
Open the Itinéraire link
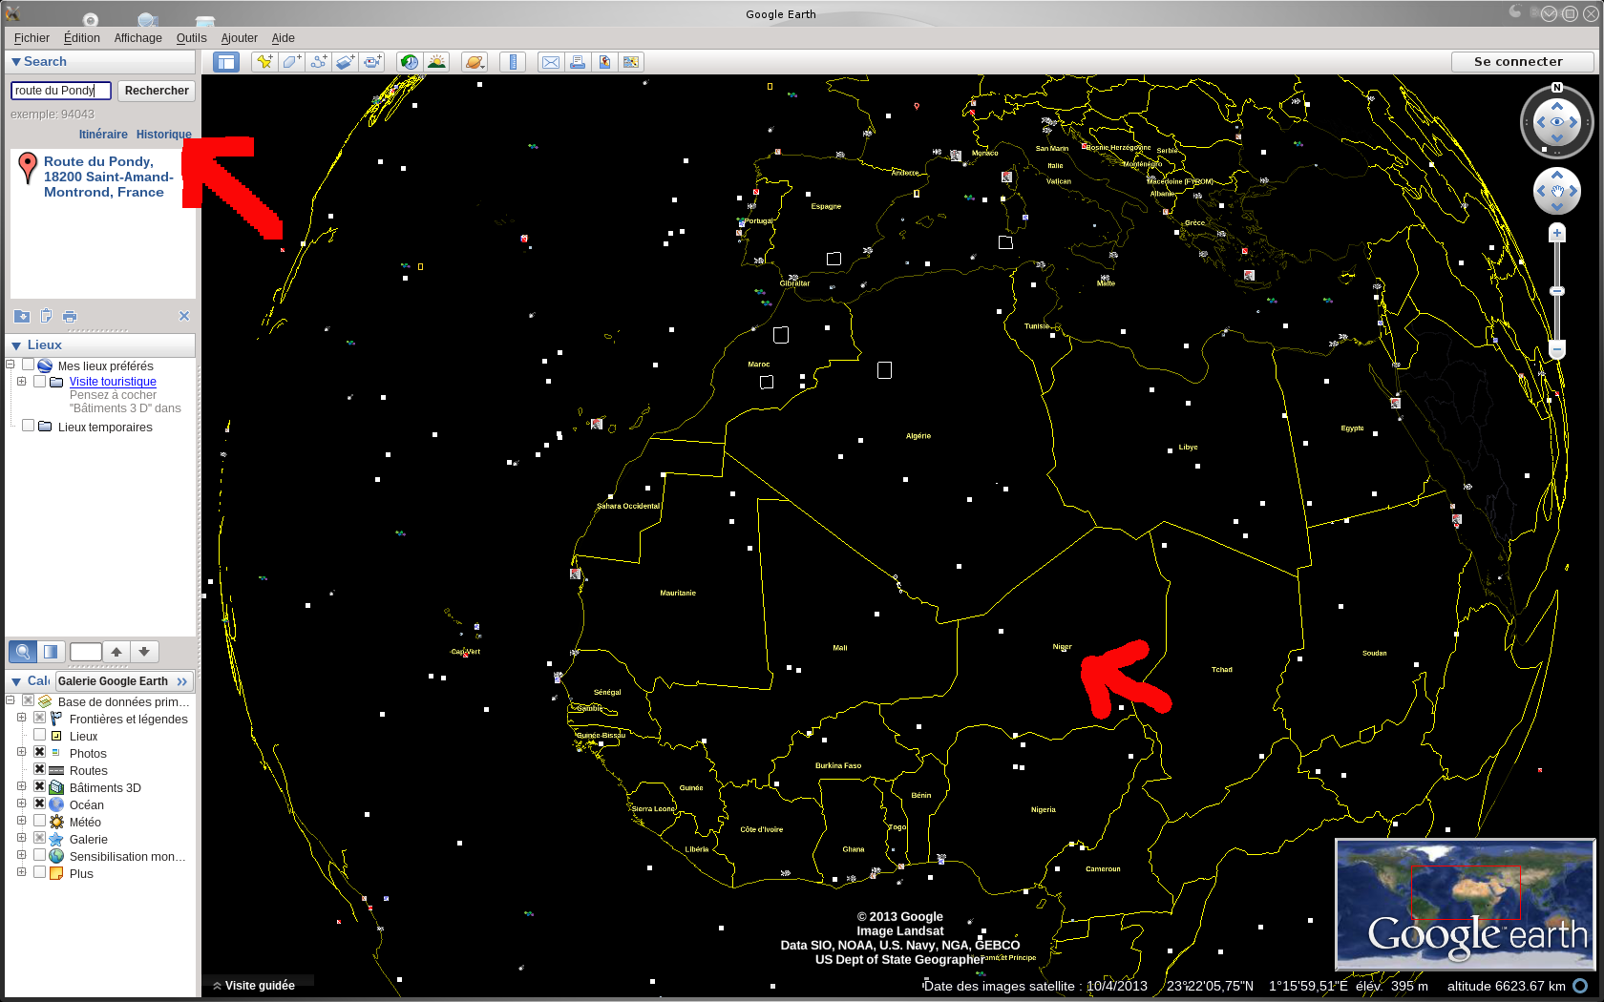(x=103, y=135)
